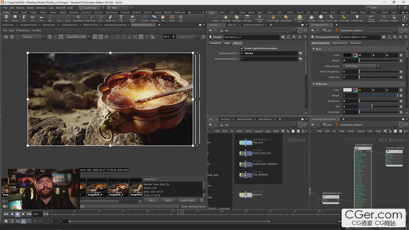The image size is (409, 230).
Task: Add an Area Light from the shelf
Action: point(247,18)
